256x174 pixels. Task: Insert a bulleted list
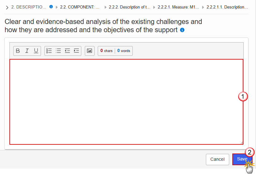point(58,51)
